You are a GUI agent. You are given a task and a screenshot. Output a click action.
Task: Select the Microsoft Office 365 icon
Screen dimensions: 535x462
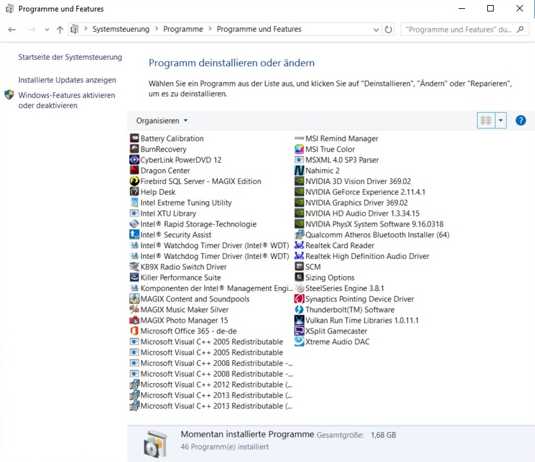click(x=134, y=331)
